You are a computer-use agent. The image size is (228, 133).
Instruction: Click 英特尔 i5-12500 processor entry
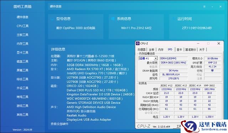coord(90,56)
